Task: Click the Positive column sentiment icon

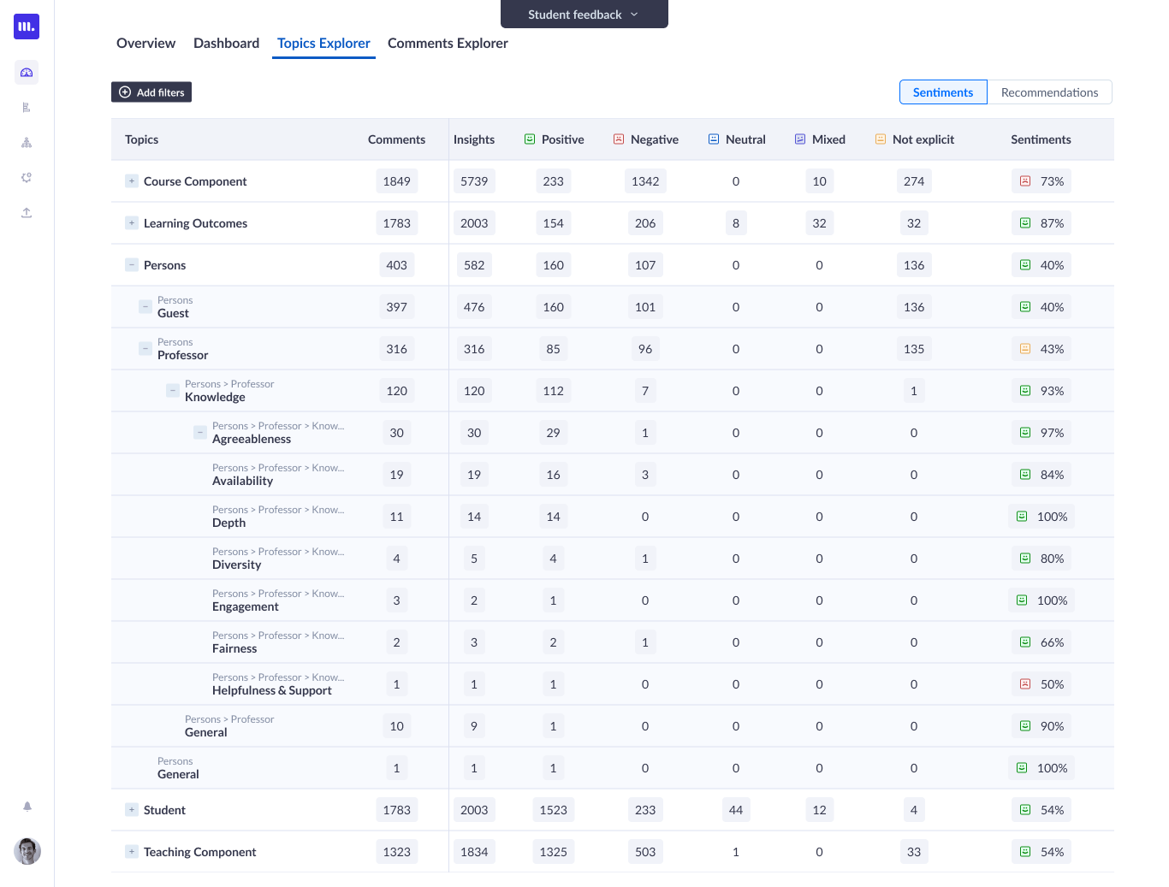Action: [x=530, y=139]
